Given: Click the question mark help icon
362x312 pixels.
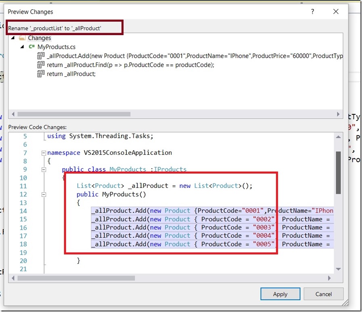Looking at the screenshot, I should tap(312, 12).
